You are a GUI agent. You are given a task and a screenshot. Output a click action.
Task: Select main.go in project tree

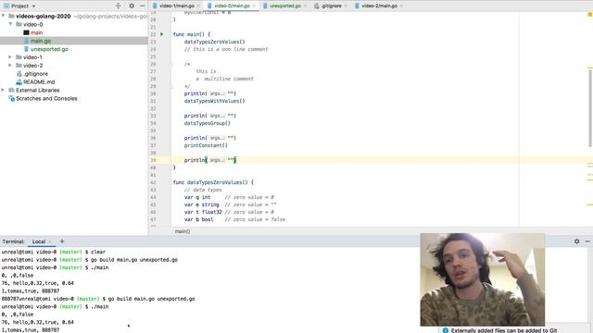pos(41,41)
